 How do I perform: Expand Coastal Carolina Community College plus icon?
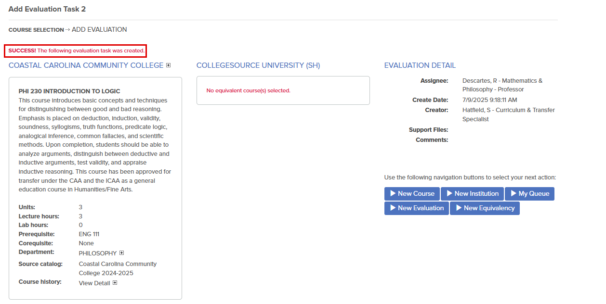[168, 65]
